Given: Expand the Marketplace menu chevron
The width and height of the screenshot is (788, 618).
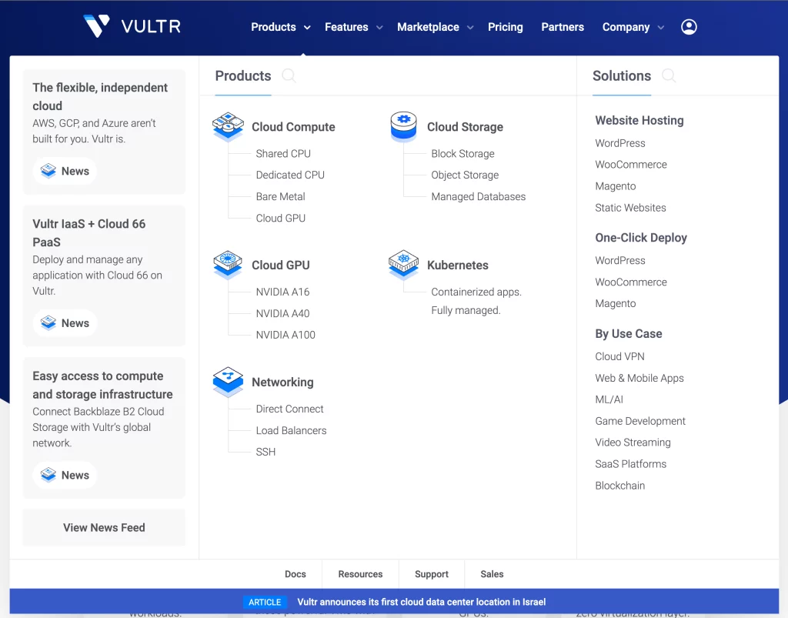Looking at the screenshot, I should coord(470,28).
